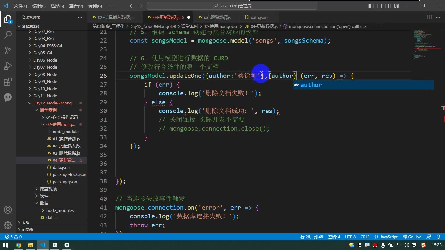Click the SH230320 command center search box

click(x=233, y=6)
